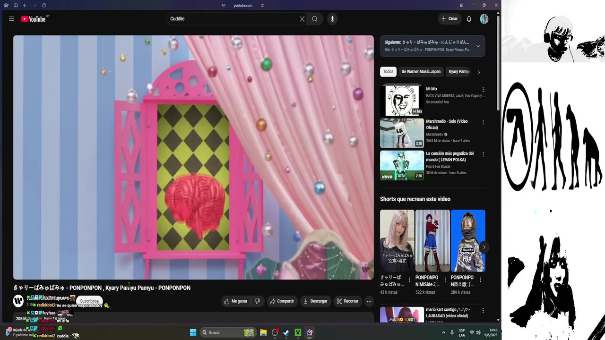Screen dimensions: 605x340
Task: Open the Minecraft creeper taskbar icon
Action: 298,332
